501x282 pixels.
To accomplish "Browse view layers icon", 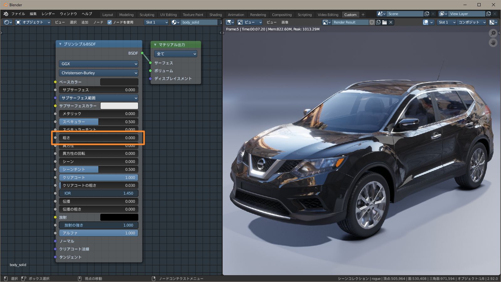I will pyautogui.click(x=443, y=14).
